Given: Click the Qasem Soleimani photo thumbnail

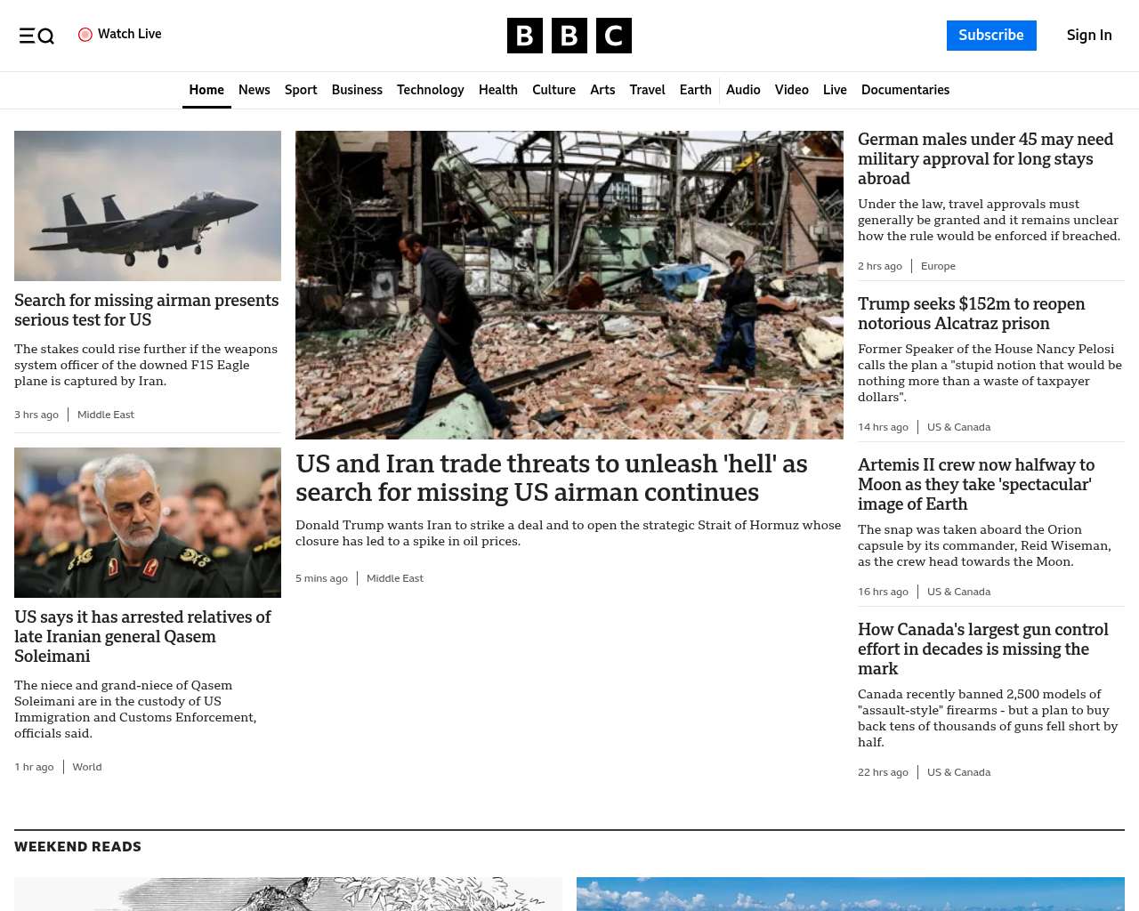Looking at the screenshot, I should click(148, 522).
